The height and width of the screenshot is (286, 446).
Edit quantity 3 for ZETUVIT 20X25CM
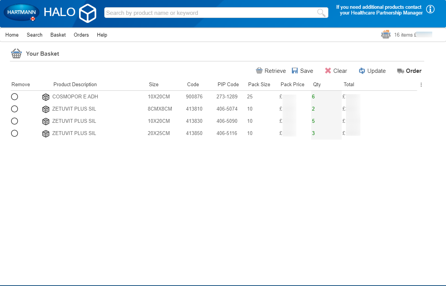click(326, 133)
